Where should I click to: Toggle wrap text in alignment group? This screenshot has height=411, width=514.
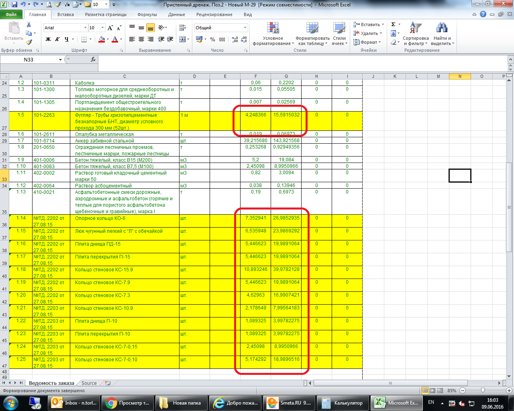coord(182,28)
